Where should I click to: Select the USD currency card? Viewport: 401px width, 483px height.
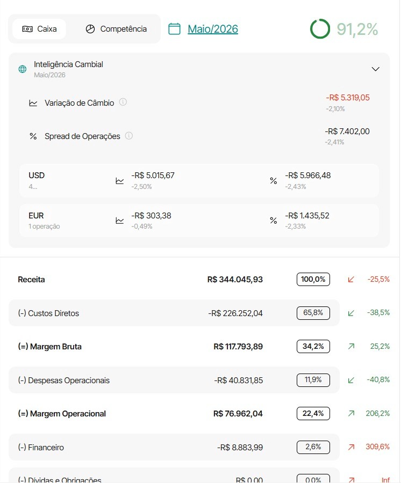pyautogui.click(x=199, y=180)
